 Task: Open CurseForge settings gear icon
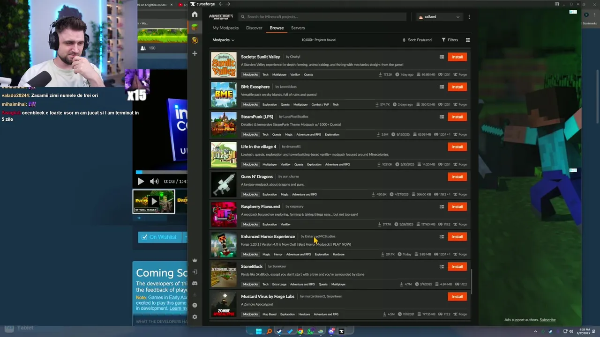point(195,317)
